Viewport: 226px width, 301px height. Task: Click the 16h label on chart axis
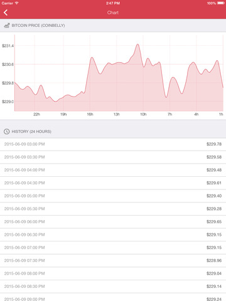coord(90,114)
